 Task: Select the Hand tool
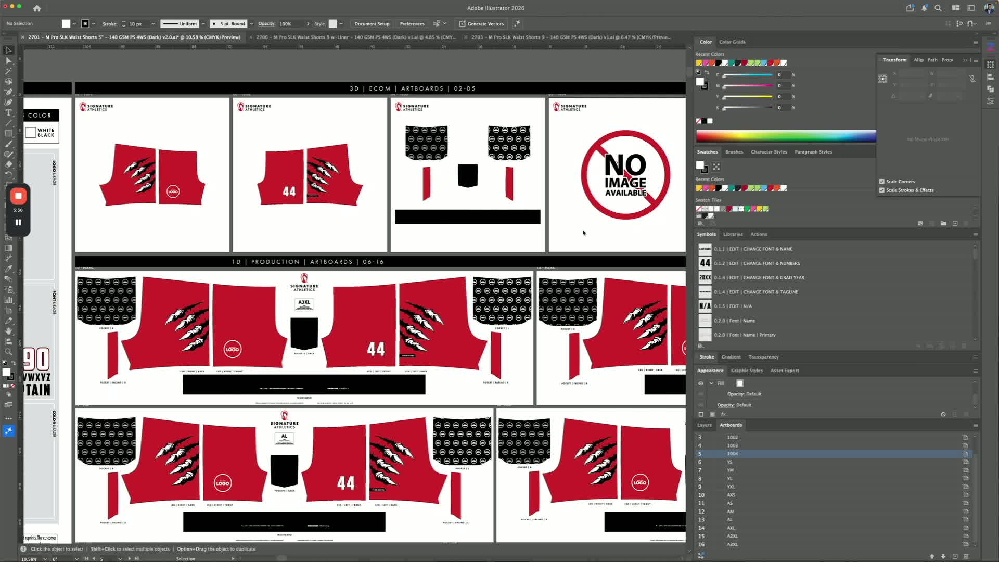point(8,331)
